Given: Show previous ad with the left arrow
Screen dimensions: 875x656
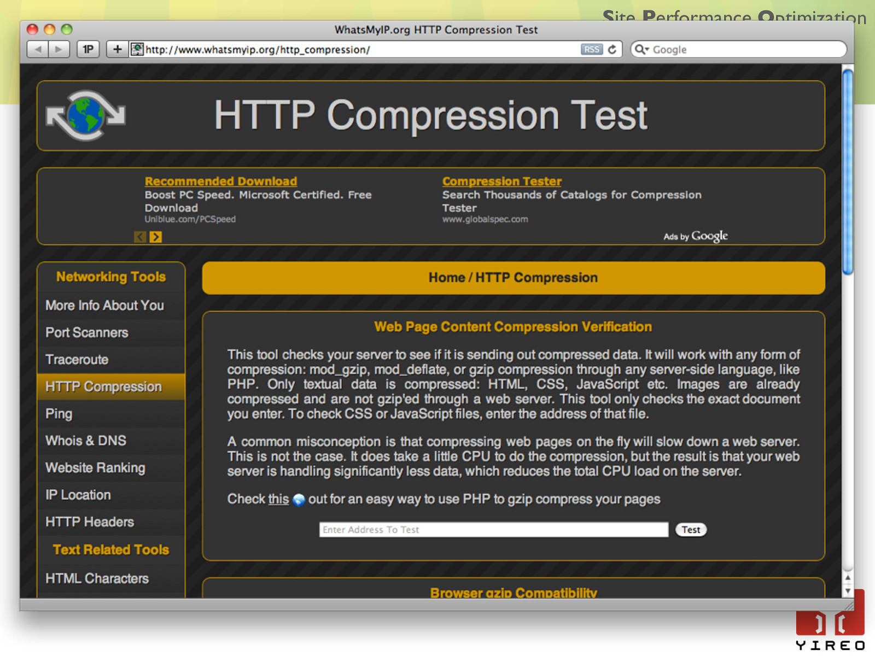Looking at the screenshot, I should pos(140,237).
